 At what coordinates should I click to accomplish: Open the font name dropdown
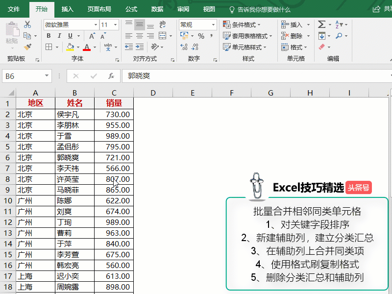tap(96, 25)
